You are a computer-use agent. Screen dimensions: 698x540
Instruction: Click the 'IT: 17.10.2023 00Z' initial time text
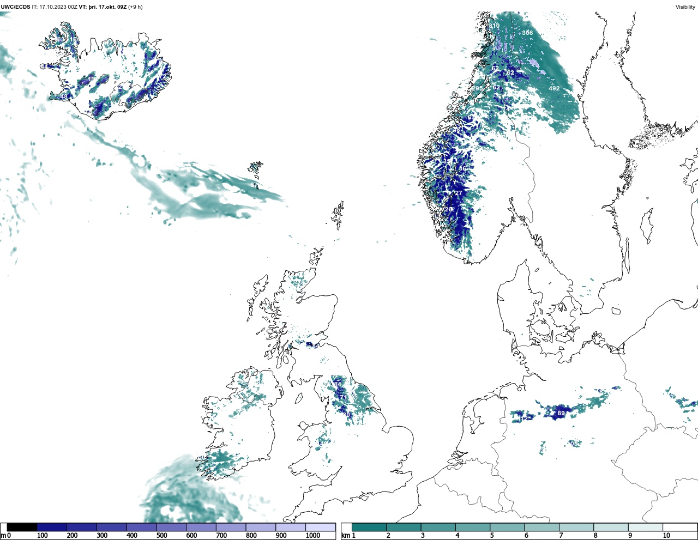(x=55, y=7)
